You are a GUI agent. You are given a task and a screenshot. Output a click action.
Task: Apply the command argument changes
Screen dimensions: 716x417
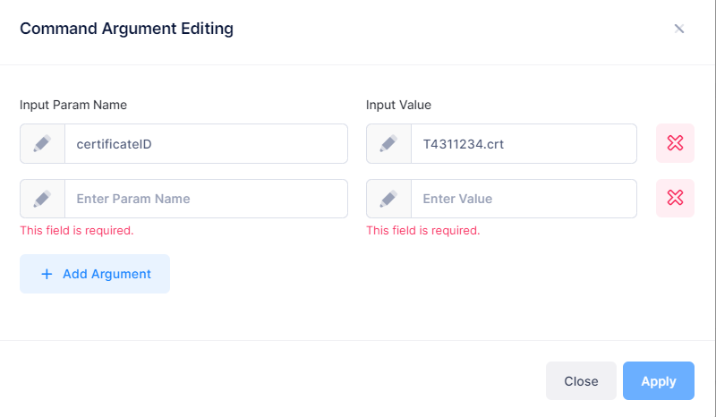tap(658, 381)
